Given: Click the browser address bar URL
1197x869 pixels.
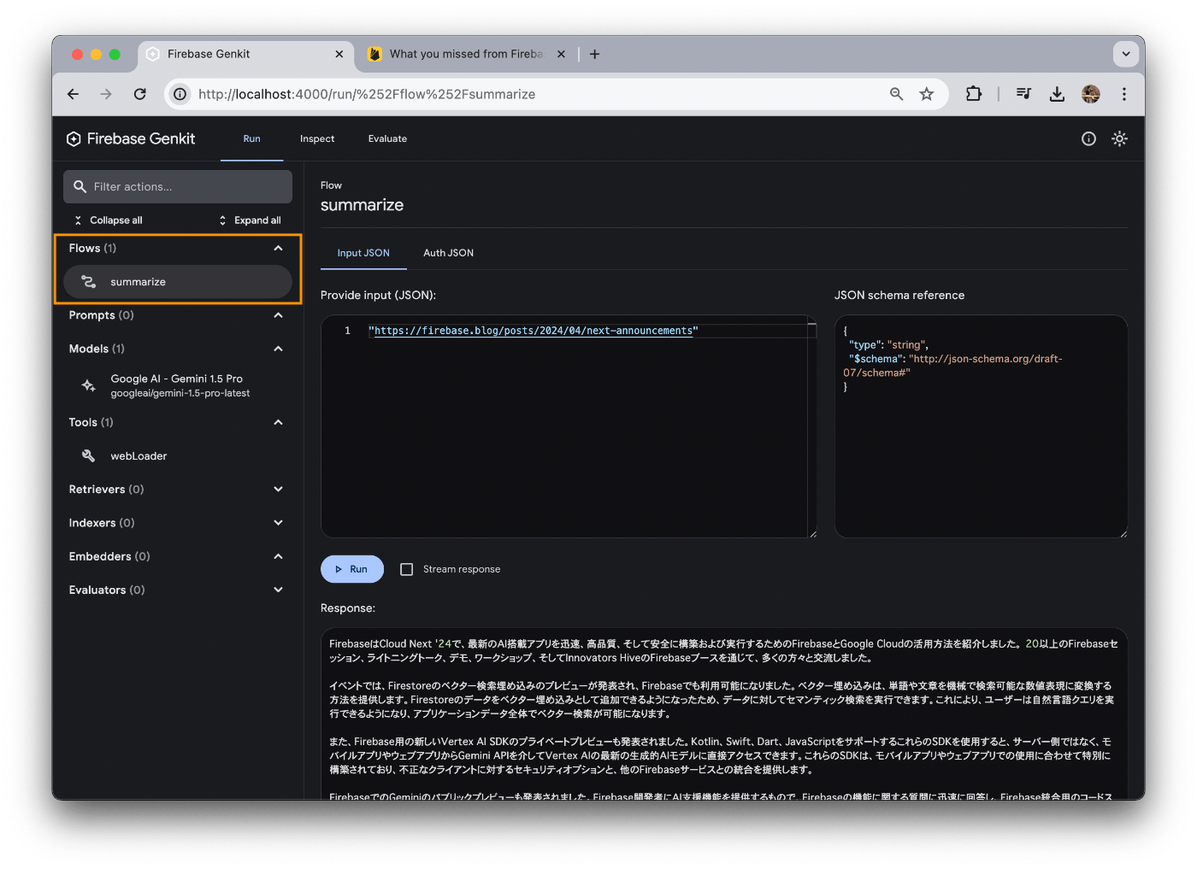Looking at the screenshot, I should 367,94.
